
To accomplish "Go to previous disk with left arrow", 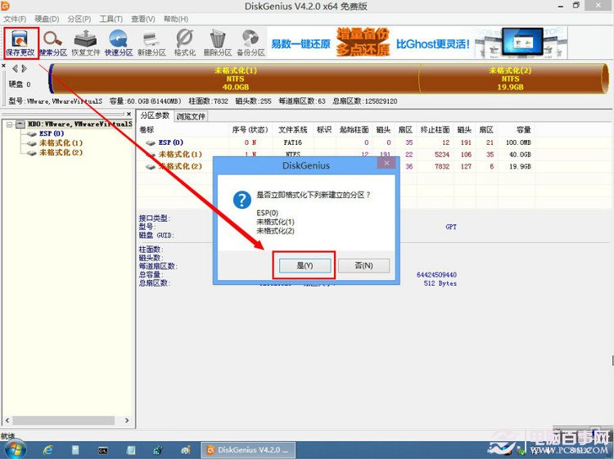I will [15, 69].
